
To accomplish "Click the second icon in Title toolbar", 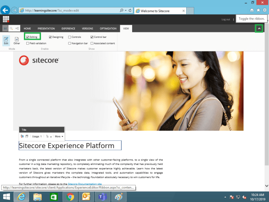I will click(x=27, y=136).
